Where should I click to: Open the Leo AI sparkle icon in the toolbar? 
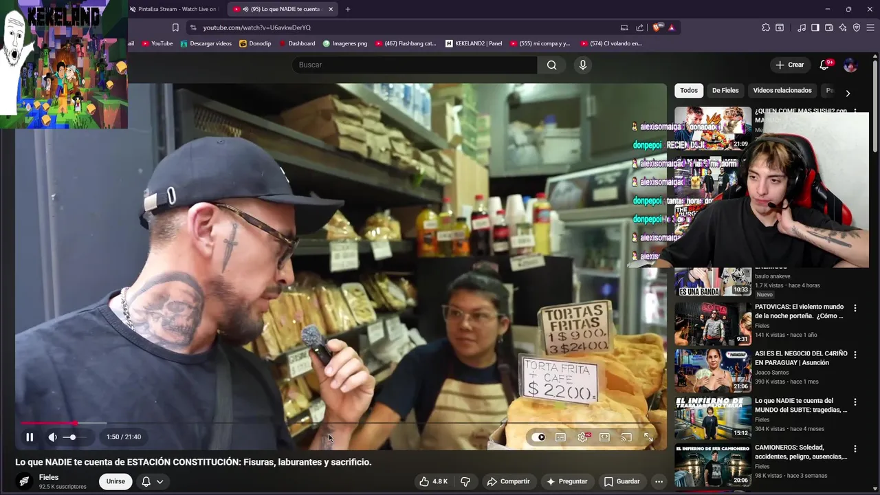[x=843, y=27]
